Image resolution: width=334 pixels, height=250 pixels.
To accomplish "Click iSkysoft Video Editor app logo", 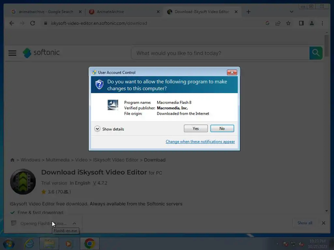I will (23, 182).
